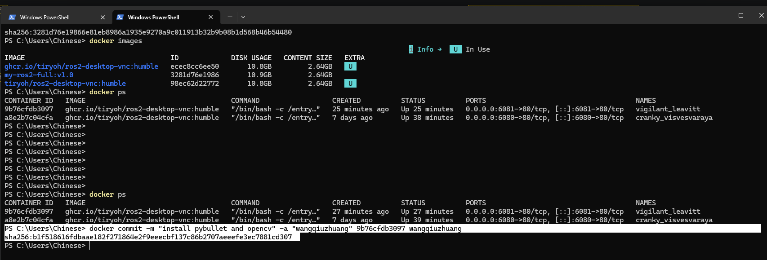The image size is (767, 260).
Task: Maximize the terminal window
Action: pos(741,15)
